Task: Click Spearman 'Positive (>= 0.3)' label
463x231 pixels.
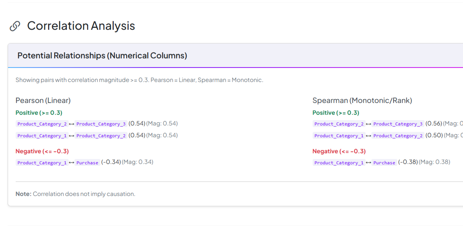Action: tap(336, 113)
